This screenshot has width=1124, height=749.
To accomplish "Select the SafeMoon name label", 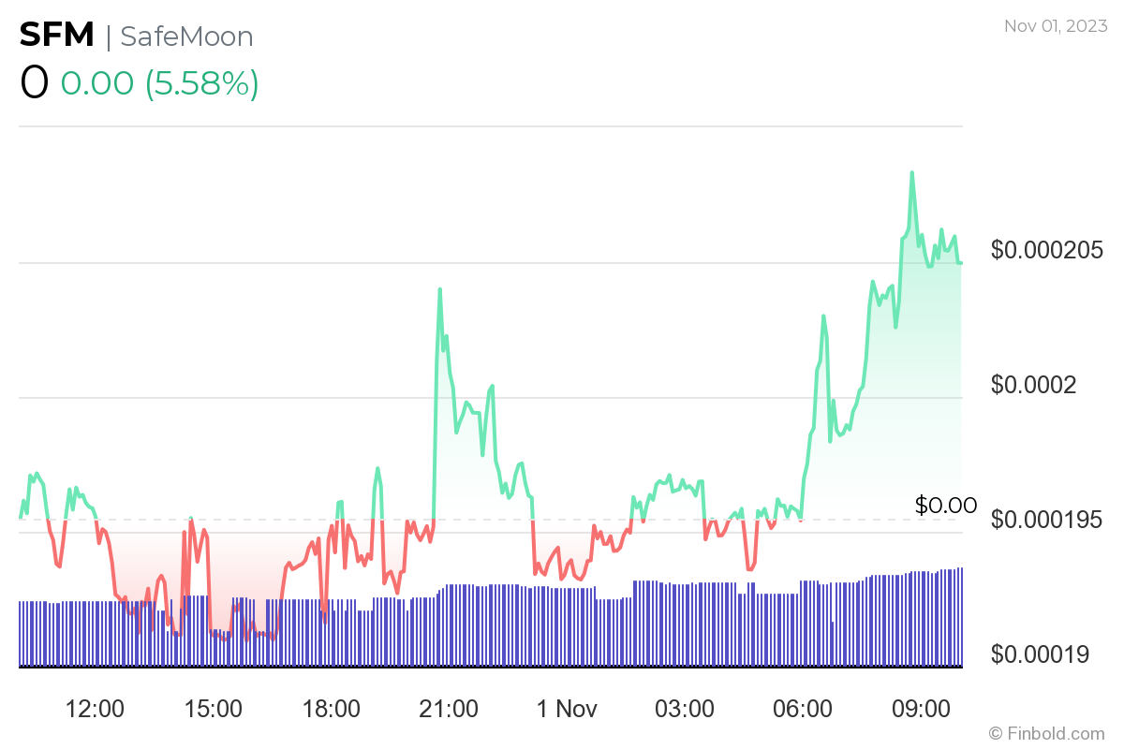I will pyautogui.click(x=186, y=37).
